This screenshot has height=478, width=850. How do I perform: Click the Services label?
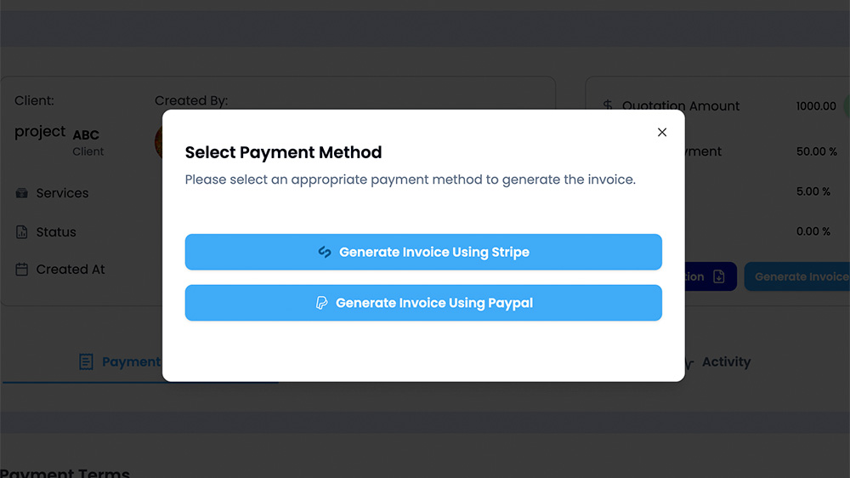pyautogui.click(x=62, y=193)
